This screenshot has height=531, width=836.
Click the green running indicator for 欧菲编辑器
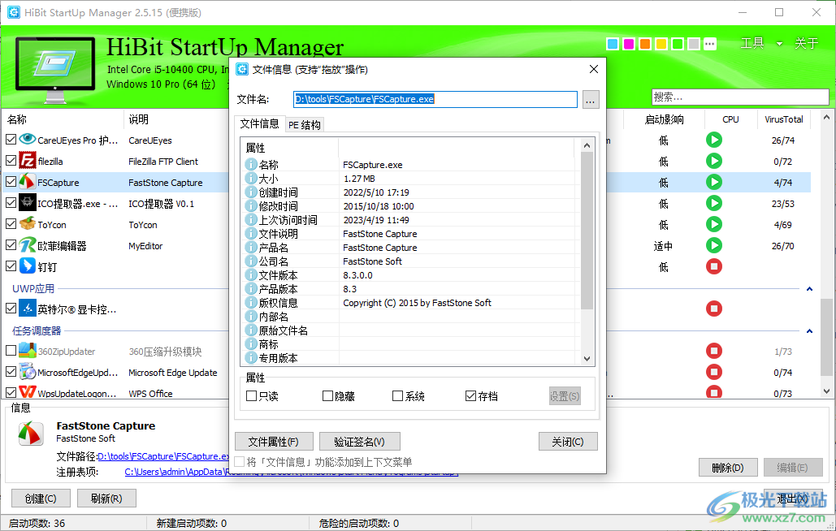pyautogui.click(x=714, y=245)
